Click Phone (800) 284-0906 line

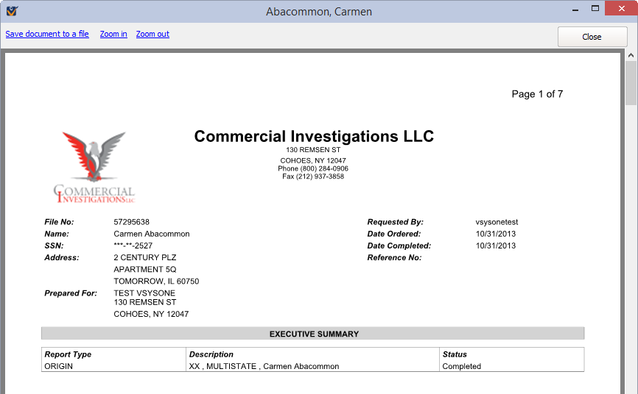[x=313, y=168]
